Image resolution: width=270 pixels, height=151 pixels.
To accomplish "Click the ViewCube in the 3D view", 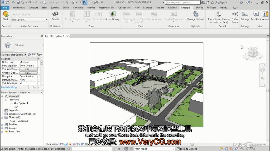I will [x=253, y=52].
